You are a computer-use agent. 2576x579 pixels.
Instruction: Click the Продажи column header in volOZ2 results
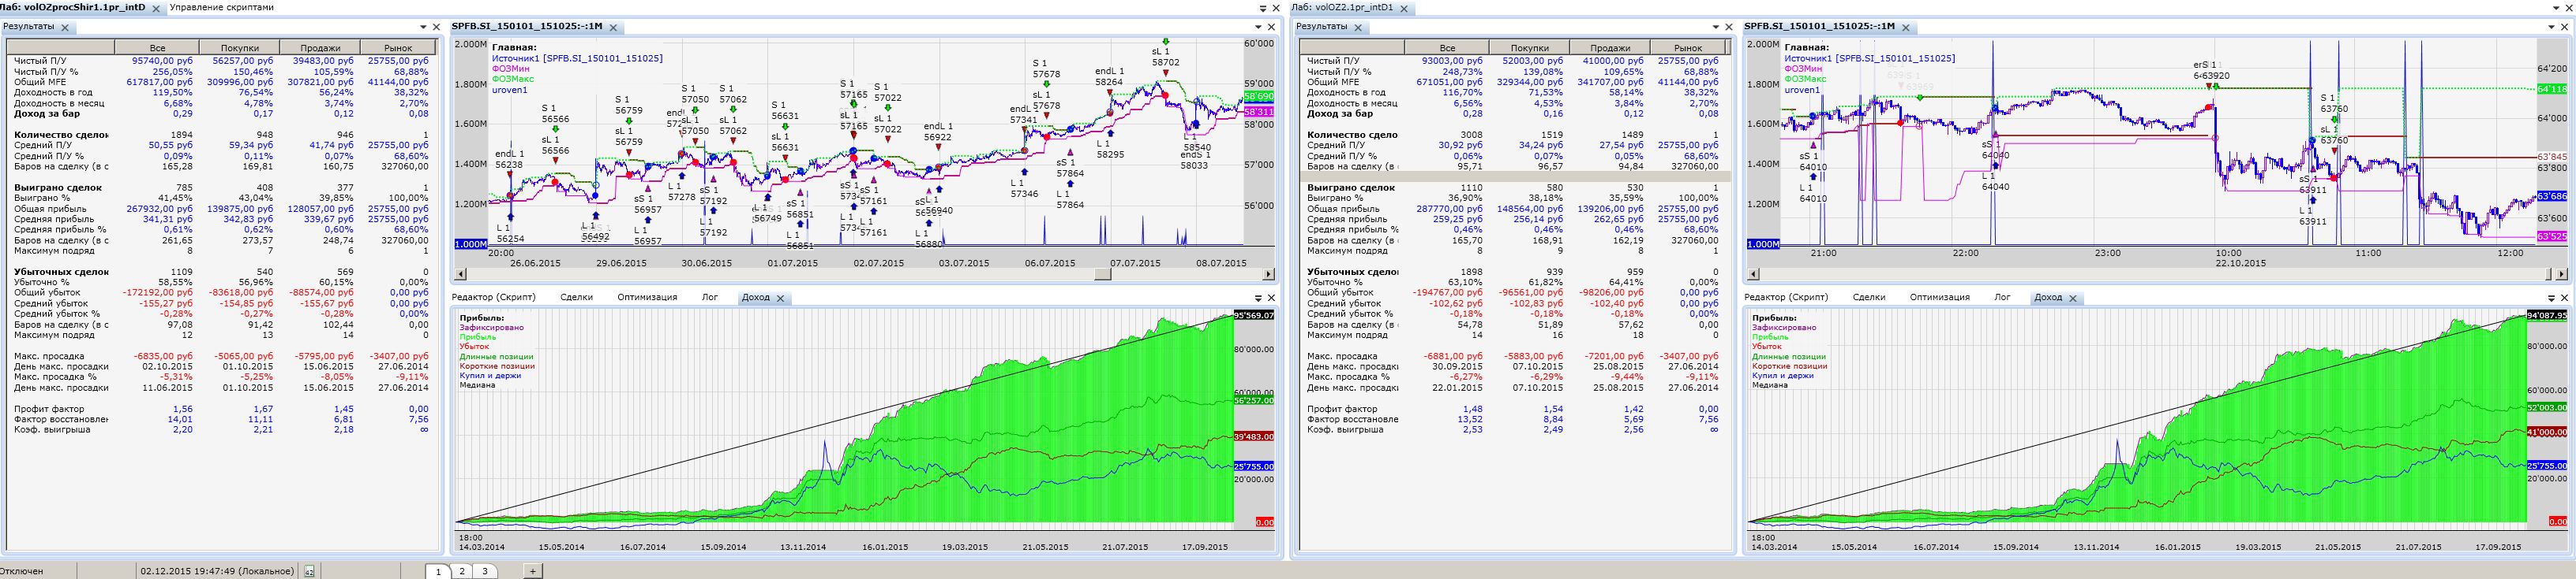(x=1609, y=48)
